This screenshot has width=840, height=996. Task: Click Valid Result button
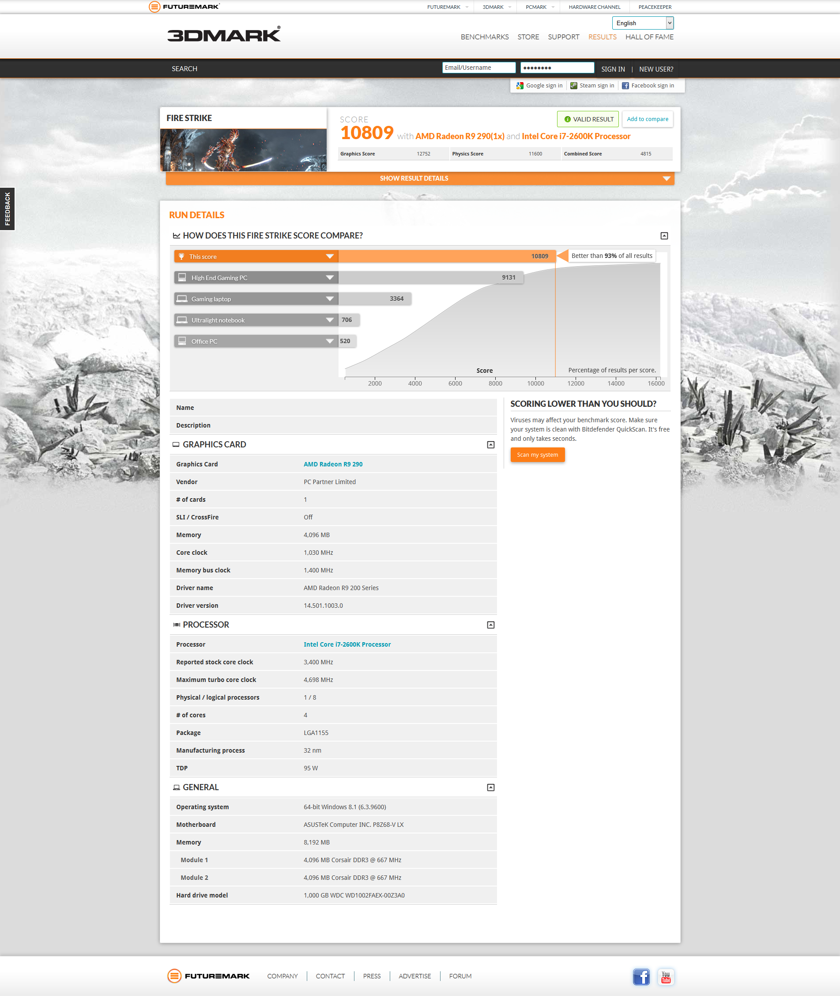588,119
